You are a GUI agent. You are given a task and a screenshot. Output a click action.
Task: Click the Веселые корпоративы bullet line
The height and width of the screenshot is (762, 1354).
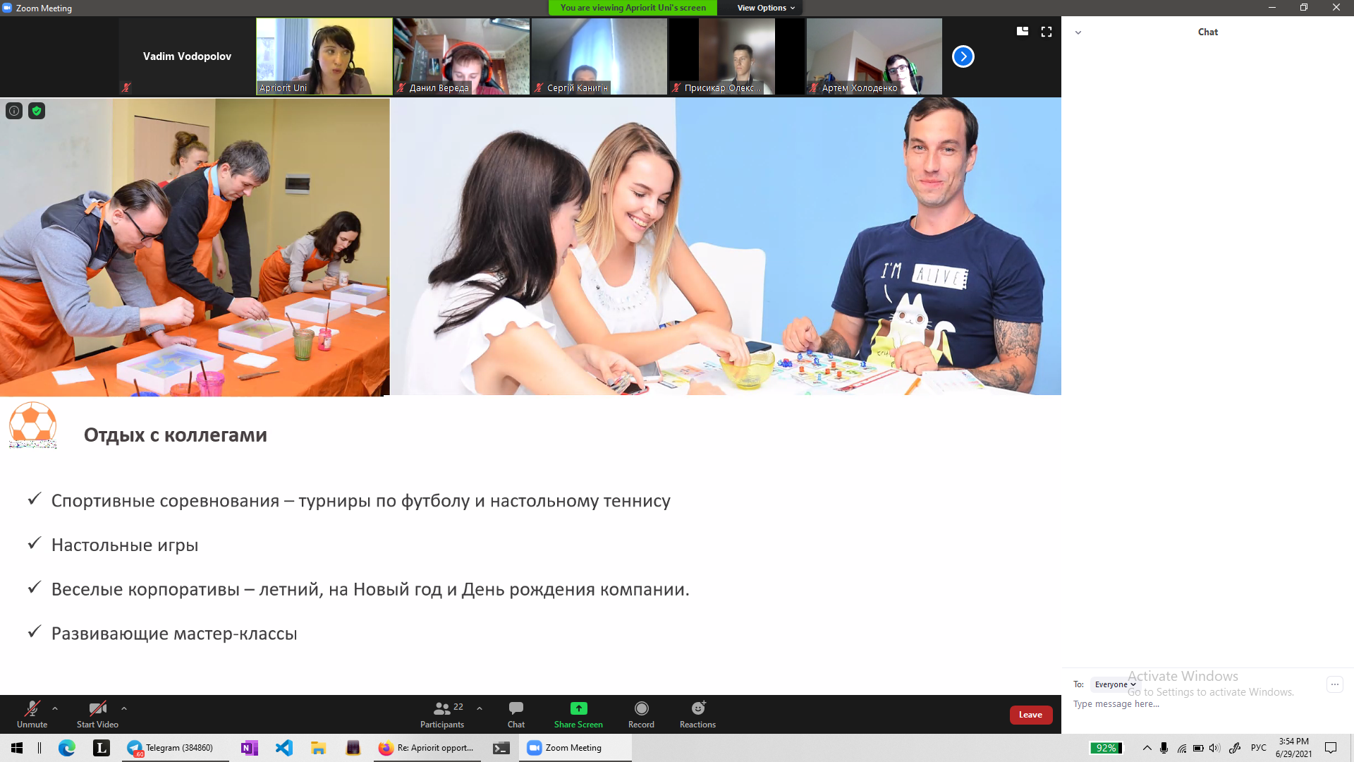coord(370,589)
